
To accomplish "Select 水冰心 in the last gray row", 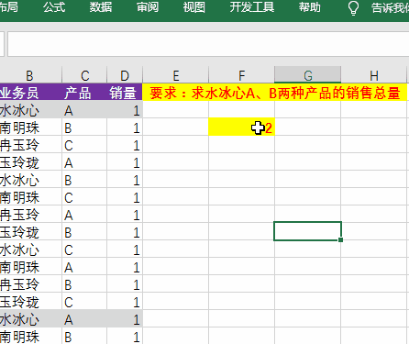I will click(x=30, y=319).
